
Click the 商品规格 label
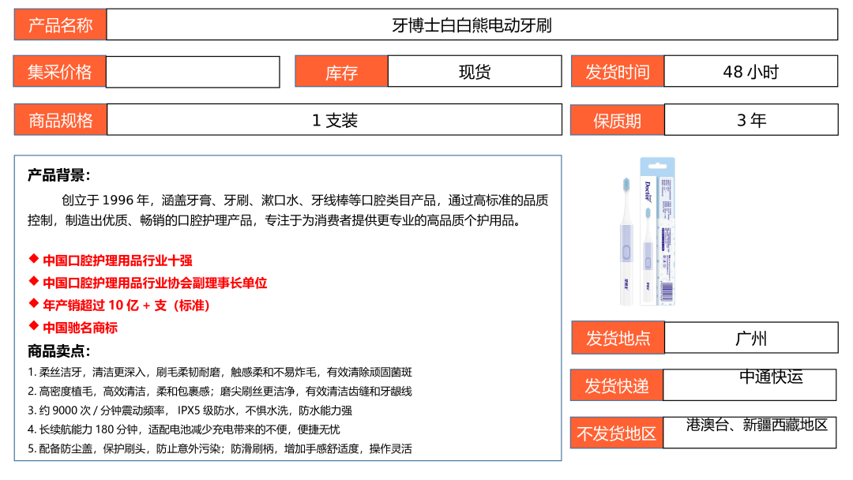click(61, 119)
